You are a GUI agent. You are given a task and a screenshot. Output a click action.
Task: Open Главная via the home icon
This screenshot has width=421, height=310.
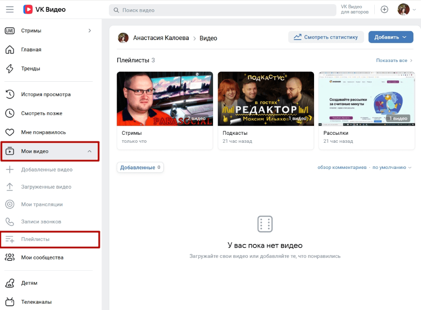tap(10, 49)
